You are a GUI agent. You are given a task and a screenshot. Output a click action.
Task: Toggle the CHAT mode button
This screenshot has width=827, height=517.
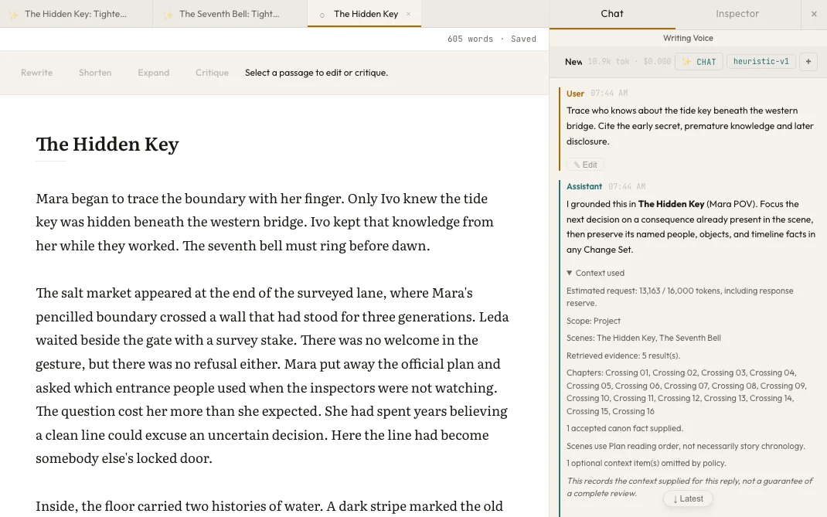tap(699, 62)
